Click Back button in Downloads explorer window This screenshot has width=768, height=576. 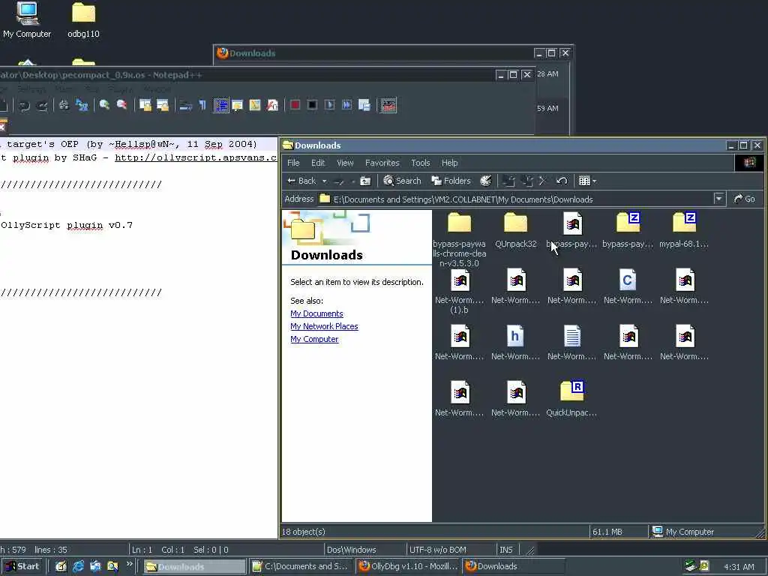301,181
